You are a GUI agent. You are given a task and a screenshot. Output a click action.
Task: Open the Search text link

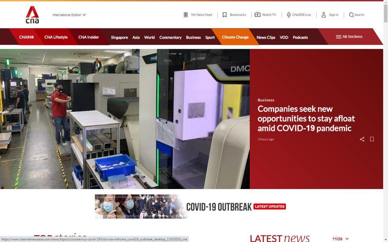[x=359, y=15]
